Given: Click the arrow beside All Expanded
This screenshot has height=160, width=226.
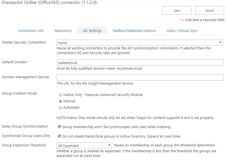Looking at the screenshot, I should coord(109,146).
